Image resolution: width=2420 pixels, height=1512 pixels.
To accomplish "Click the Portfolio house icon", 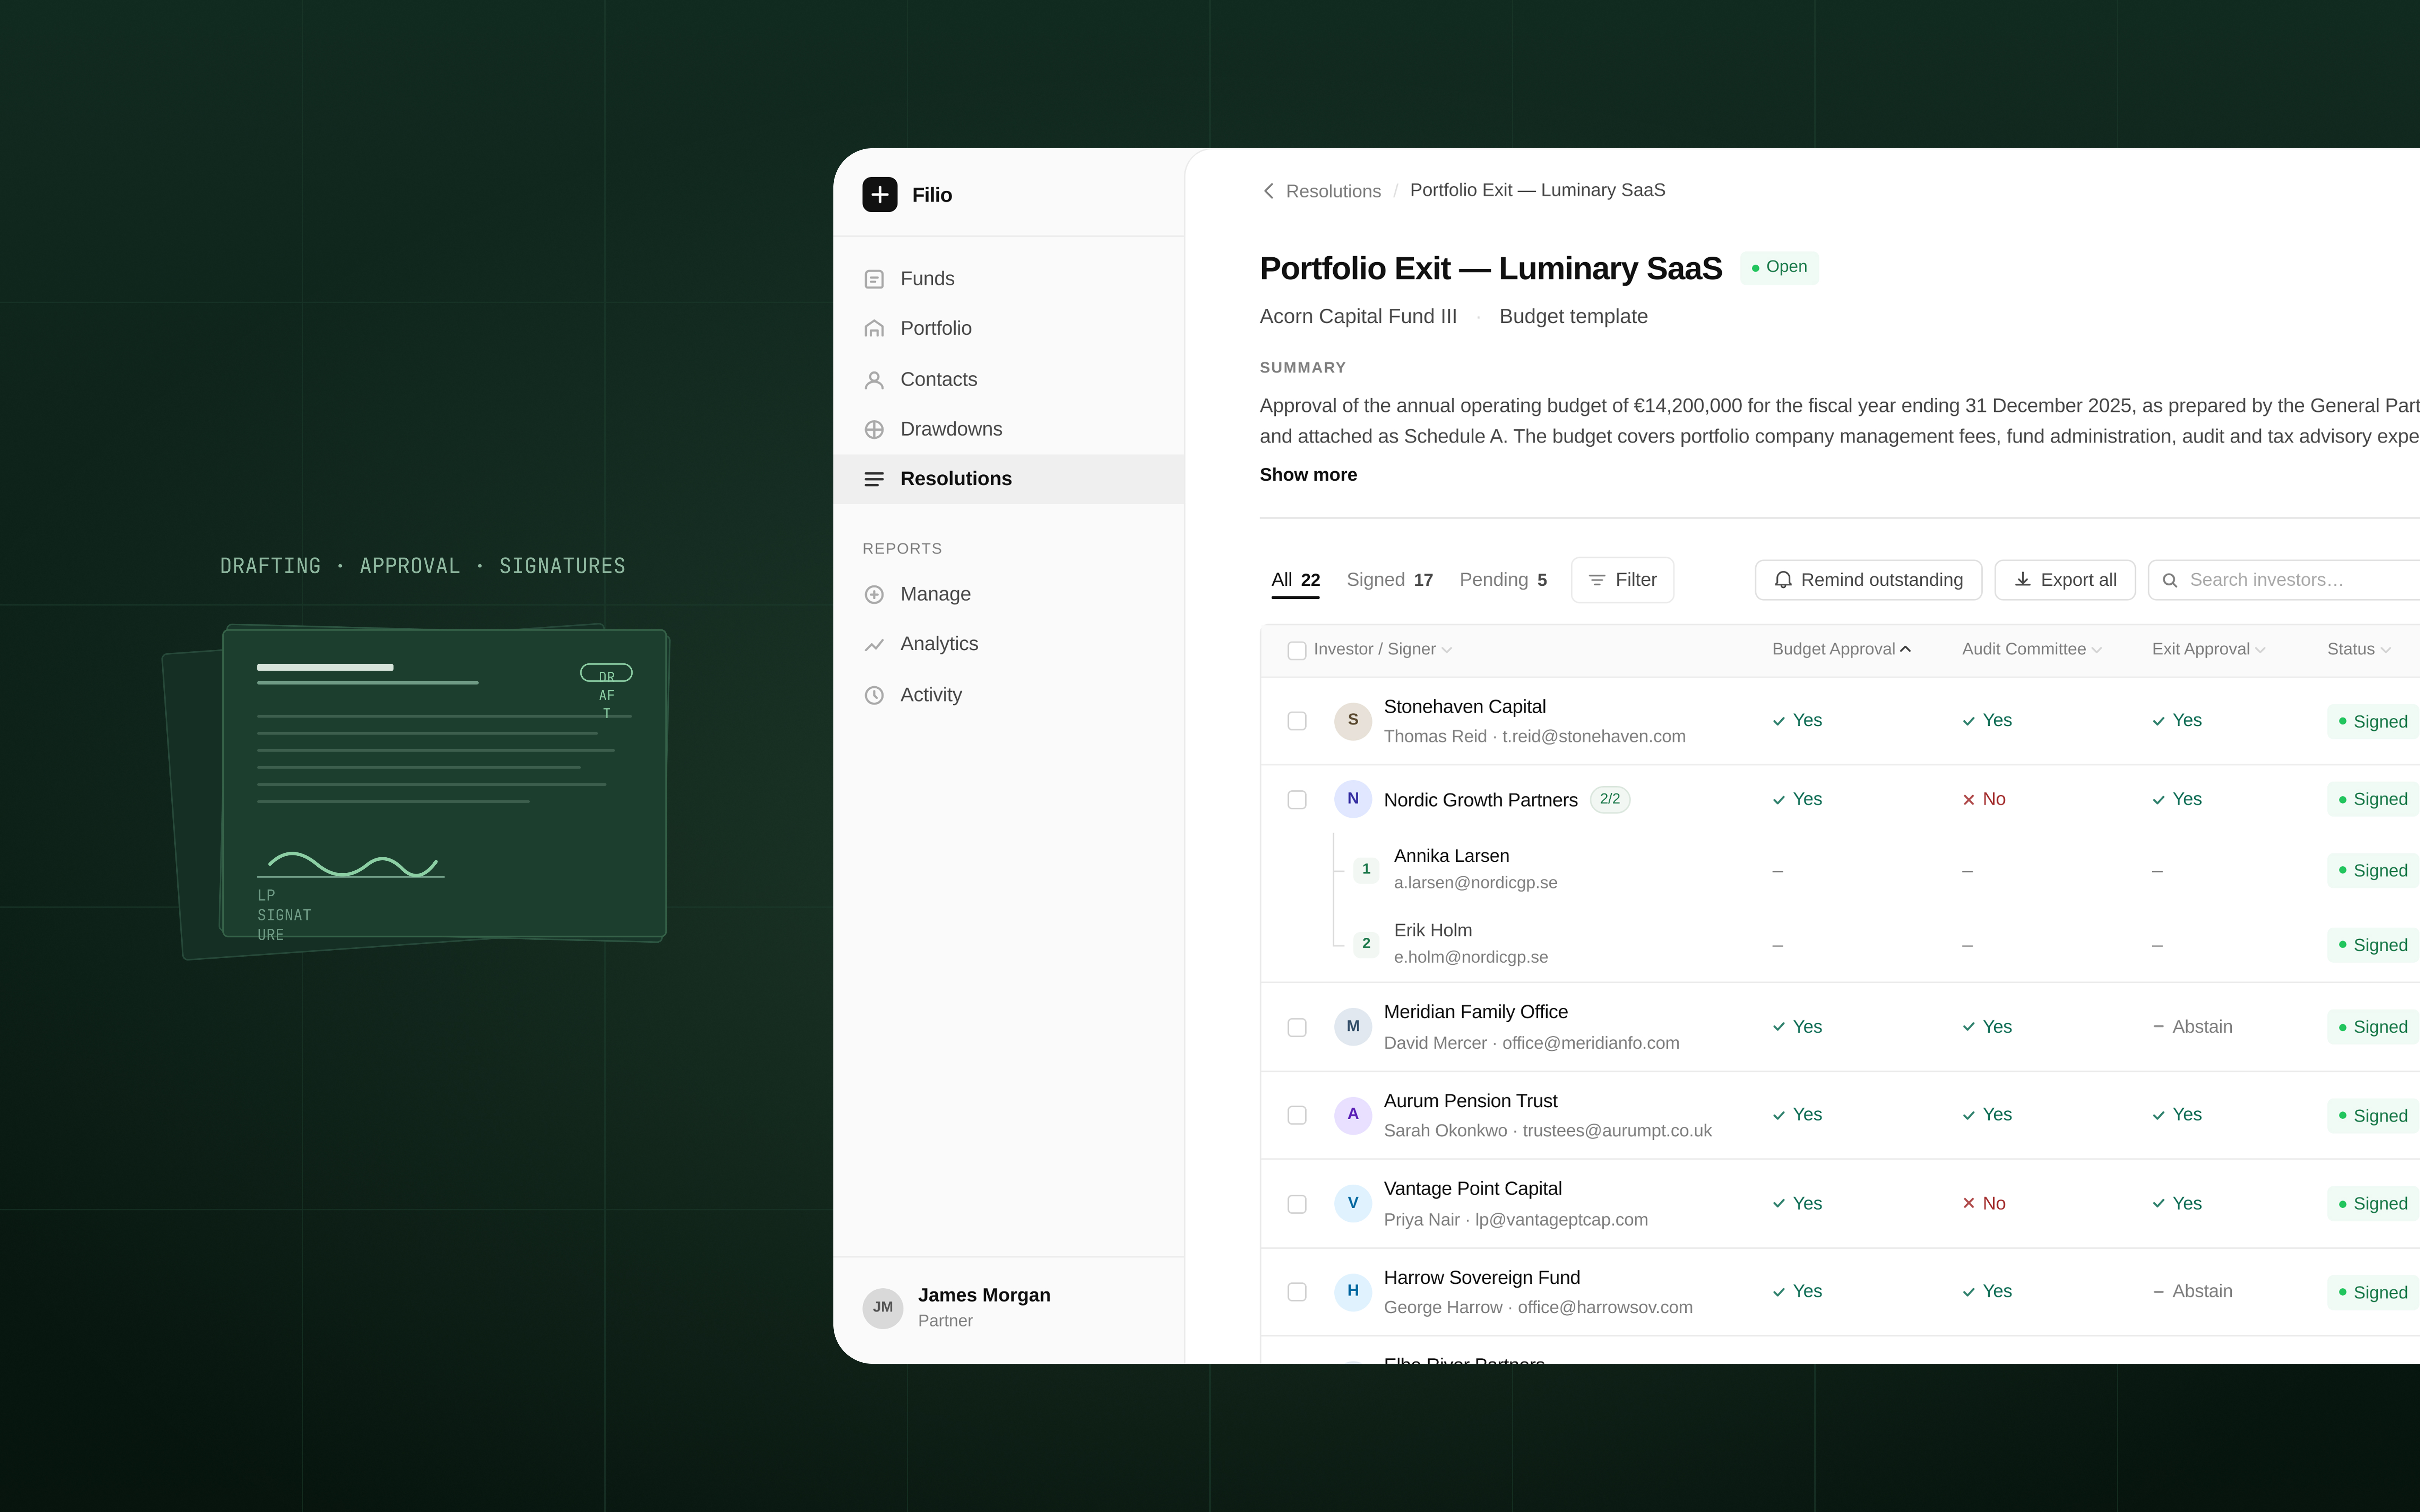I will click(873, 329).
